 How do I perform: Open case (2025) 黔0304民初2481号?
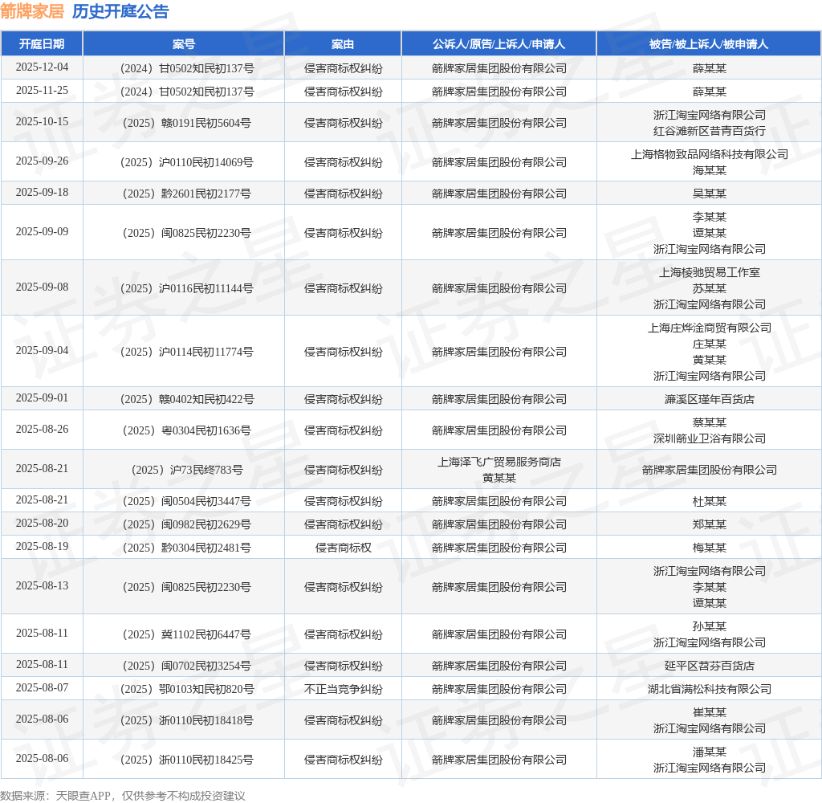click(x=186, y=548)
